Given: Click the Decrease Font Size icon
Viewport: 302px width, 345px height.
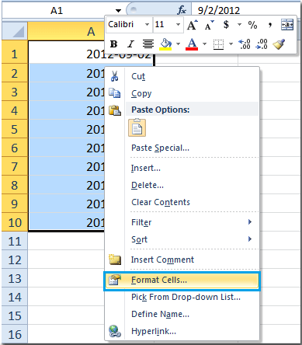Looking at the screenshot, I should (x=210, y=25).
